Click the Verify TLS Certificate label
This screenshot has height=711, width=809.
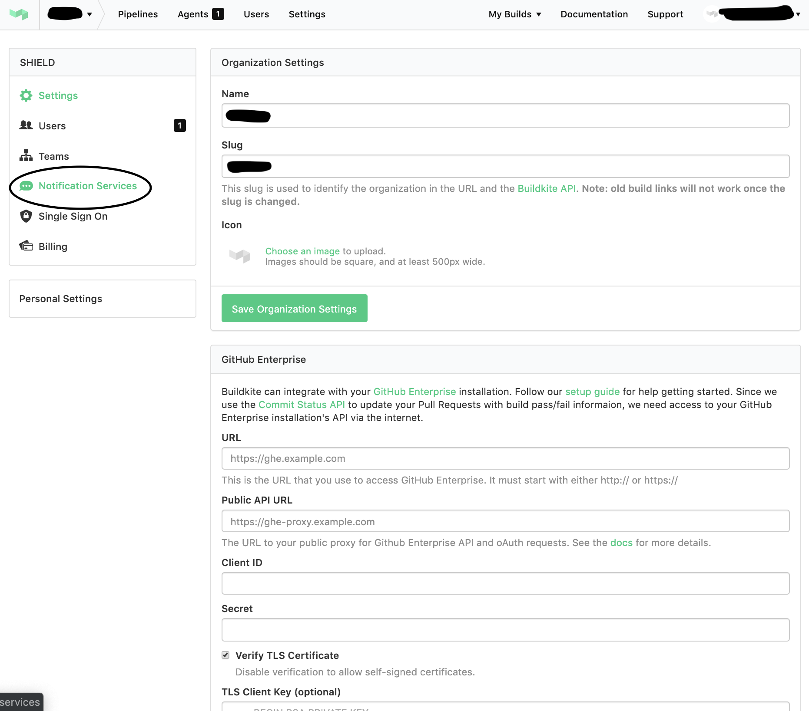(x=287, y=655)
